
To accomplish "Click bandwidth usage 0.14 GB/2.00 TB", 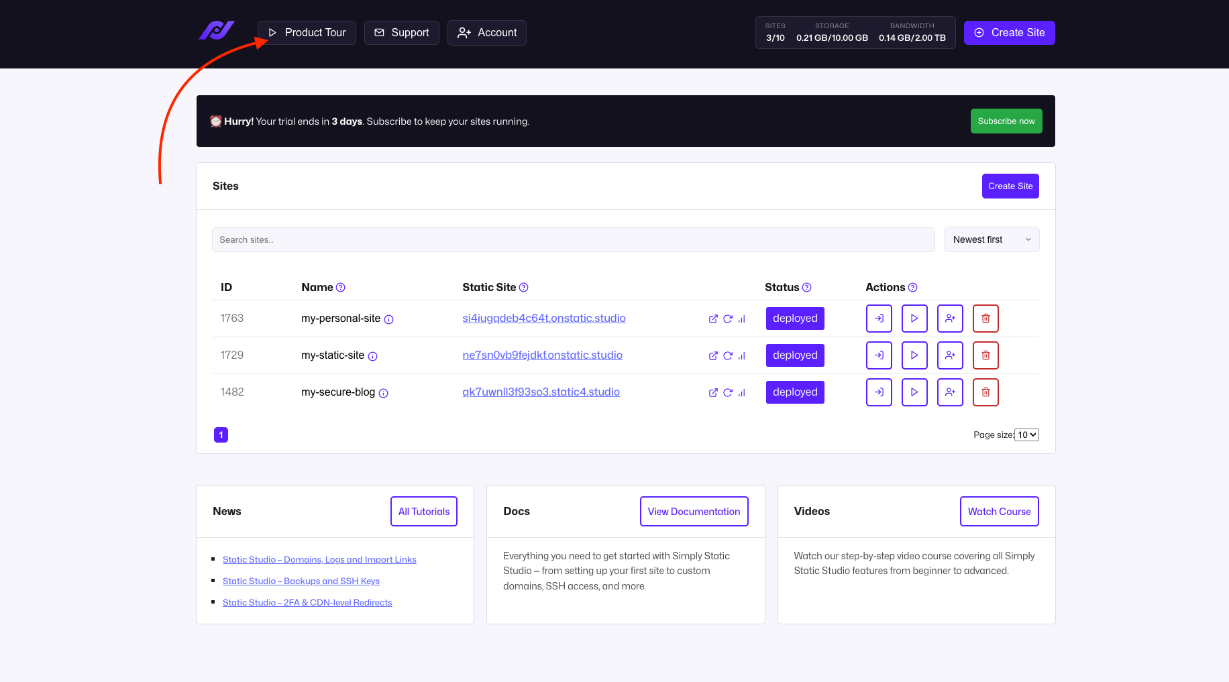I will [x=912, y=33].
